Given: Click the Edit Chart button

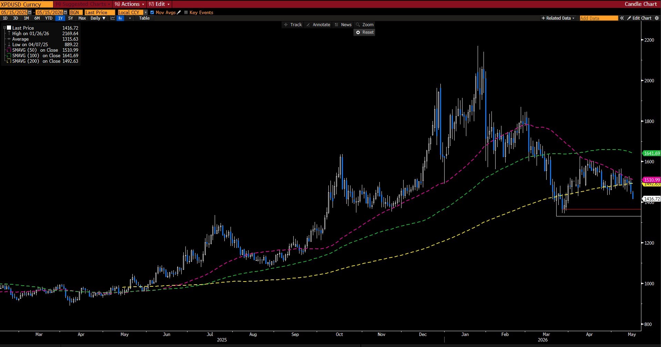Looking at the screenshot, I should (639, 18).
